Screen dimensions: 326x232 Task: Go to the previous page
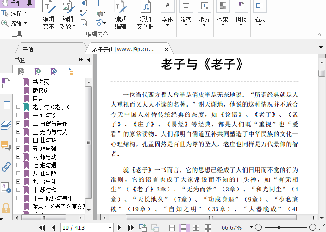pos(54,228)
